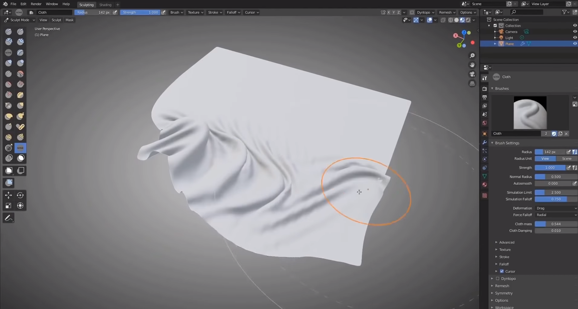Open the Sculpt Mode dropdown
This screenshot has width=578, height=309.
[x=19, y=20]
